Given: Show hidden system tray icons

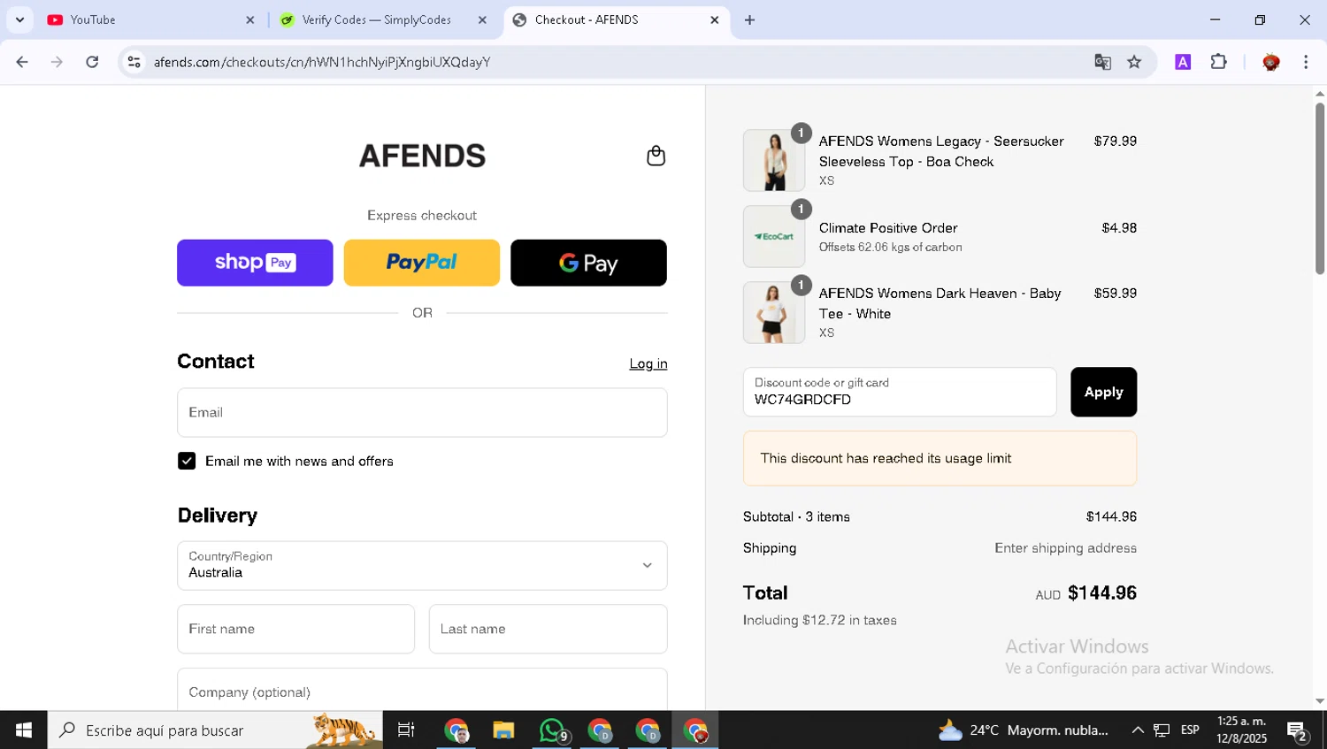Looking at the screenshot, I should click(1138, 730).
